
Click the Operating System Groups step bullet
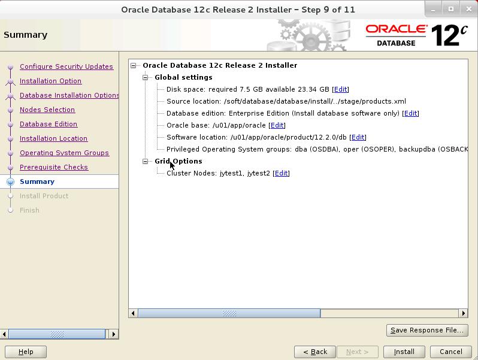pos(10,153)
